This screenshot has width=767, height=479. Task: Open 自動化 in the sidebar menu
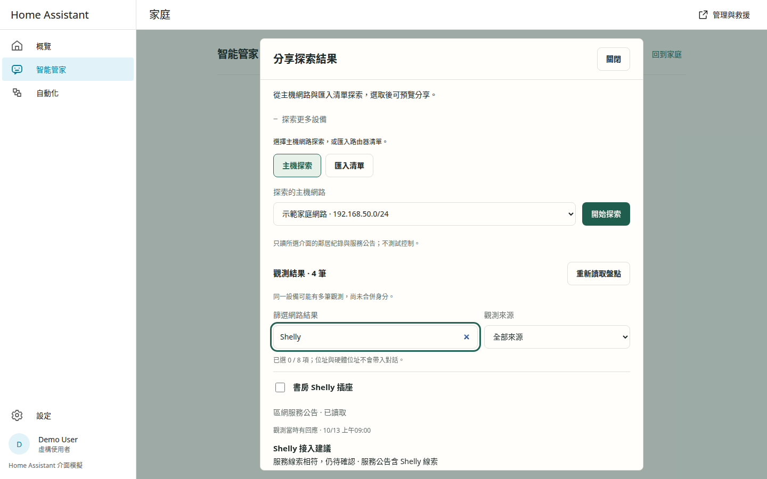pyautogui.click(x=68, y=93)
